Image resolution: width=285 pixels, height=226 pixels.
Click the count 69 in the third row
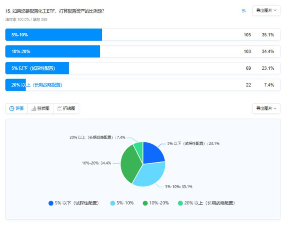coord(249,68)
